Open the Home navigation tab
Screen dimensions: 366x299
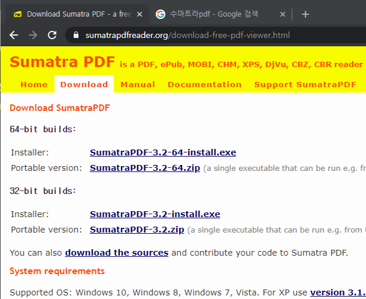point(34,84)
